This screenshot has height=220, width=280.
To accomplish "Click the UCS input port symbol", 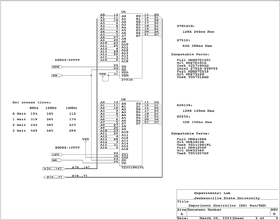I will pyautogui.click(x=57, y=67).
